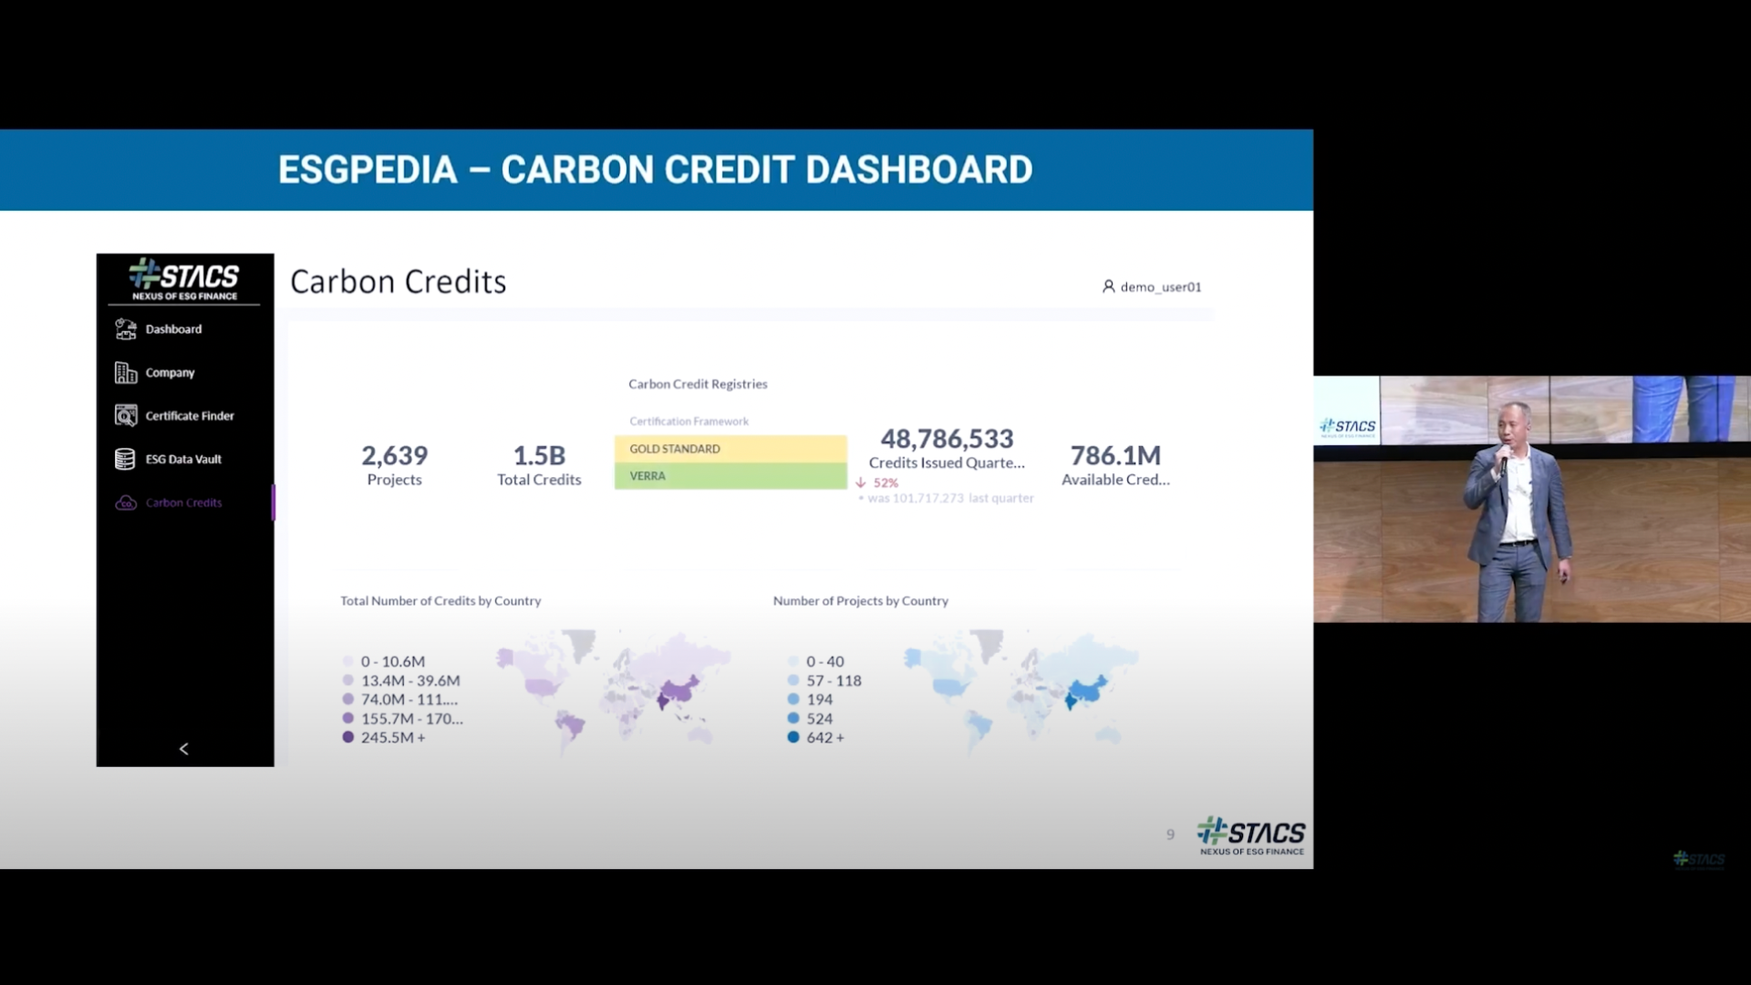Click the 0 - 10.6M legend swatch
1751x985 pixels.
pyautogui.click(x=347, y=661)
